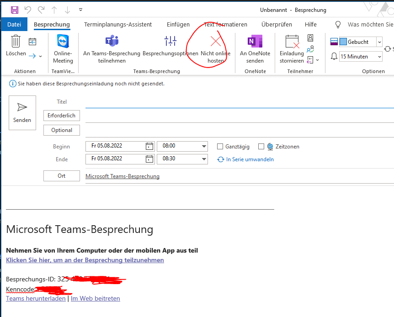Click the show-as status icon
The height and width of the screenshot is (317, 394).
click(334, 42)
